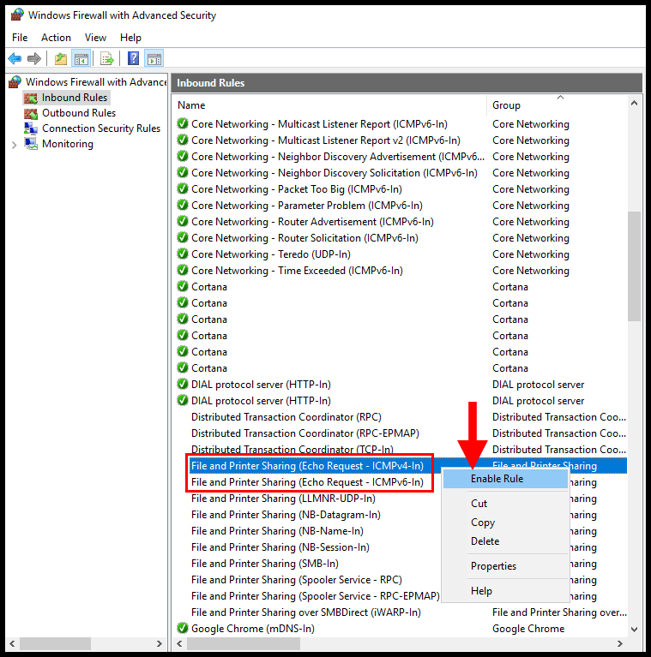
Task: Select File and Printer Sharing over SMBDirect (iWARP-In)
Action: (x=306, y=612)
